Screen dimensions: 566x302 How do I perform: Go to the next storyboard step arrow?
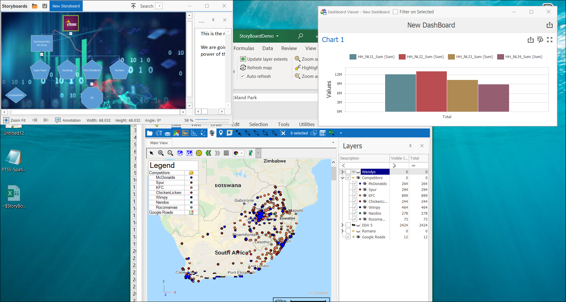coord(46,120)
